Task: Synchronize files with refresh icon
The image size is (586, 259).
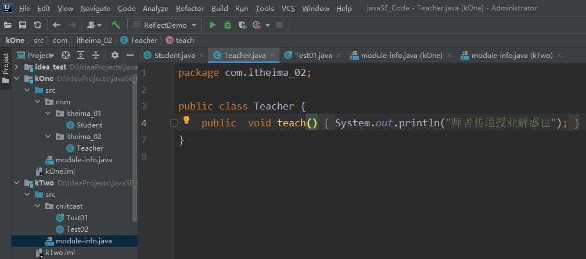Action: pos(38,25)
